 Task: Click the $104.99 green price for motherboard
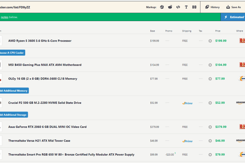221,65
